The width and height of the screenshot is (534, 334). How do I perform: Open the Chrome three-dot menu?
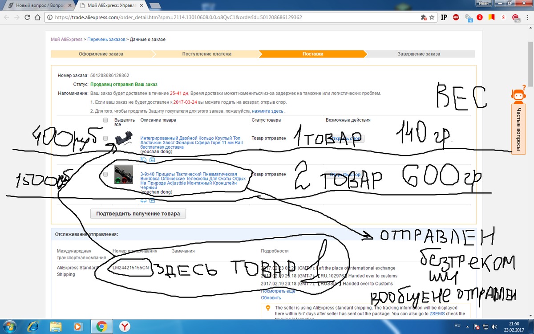tap(527, 17)
